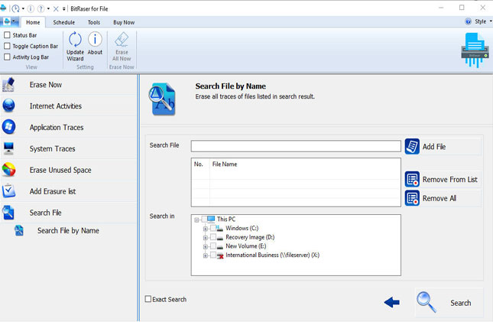The width and height of the screenshot is (493, 322).
Task: Click the clock icon in quick access toolbar
Action: click(16, 8)
